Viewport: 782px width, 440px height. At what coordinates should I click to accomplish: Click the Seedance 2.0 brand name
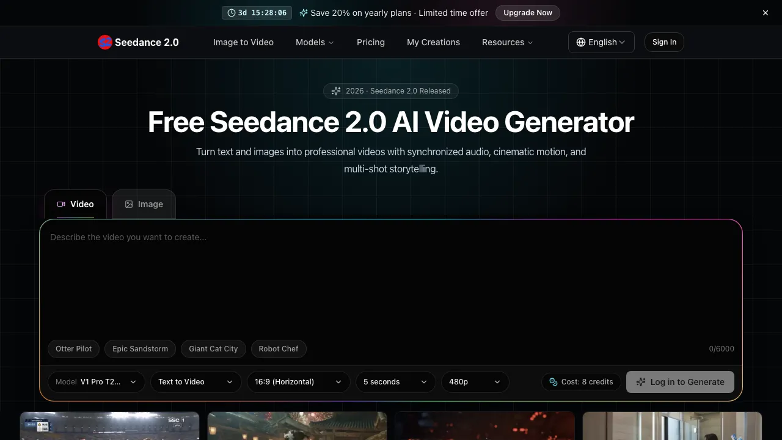coord(147,42)
